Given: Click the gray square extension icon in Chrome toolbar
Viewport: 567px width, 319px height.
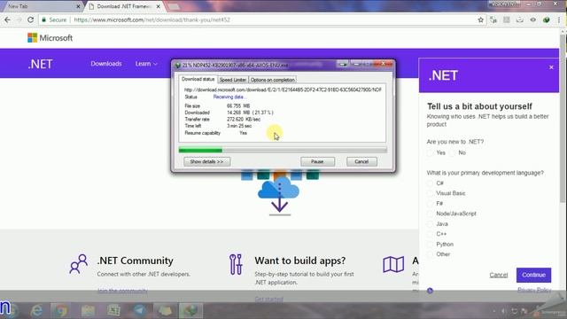Looking at the screenshot, I should [x=507, y=19].
